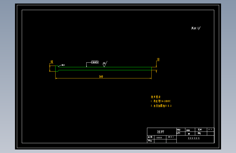Select the xxxx drafter name cell
Viewport: 236px width, 153px height.
click(x=160, y=137)
